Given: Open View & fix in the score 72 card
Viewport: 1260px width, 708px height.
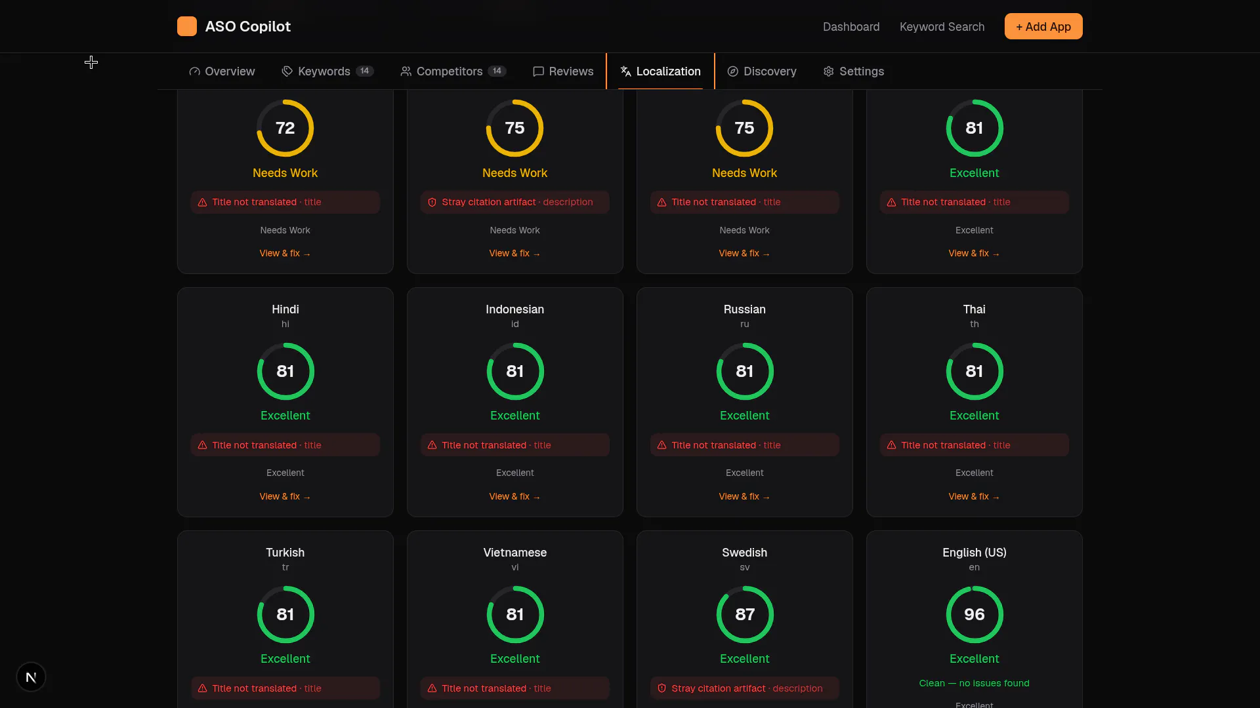Looking at the screenshot, I should coord(285,254).
